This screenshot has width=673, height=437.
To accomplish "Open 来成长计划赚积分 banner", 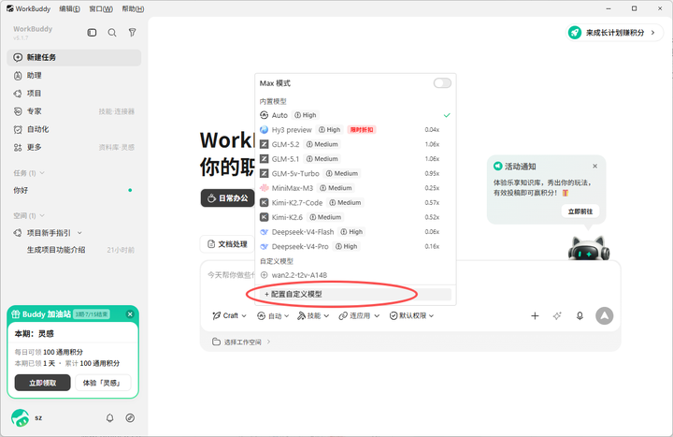I will click(614, 33).
